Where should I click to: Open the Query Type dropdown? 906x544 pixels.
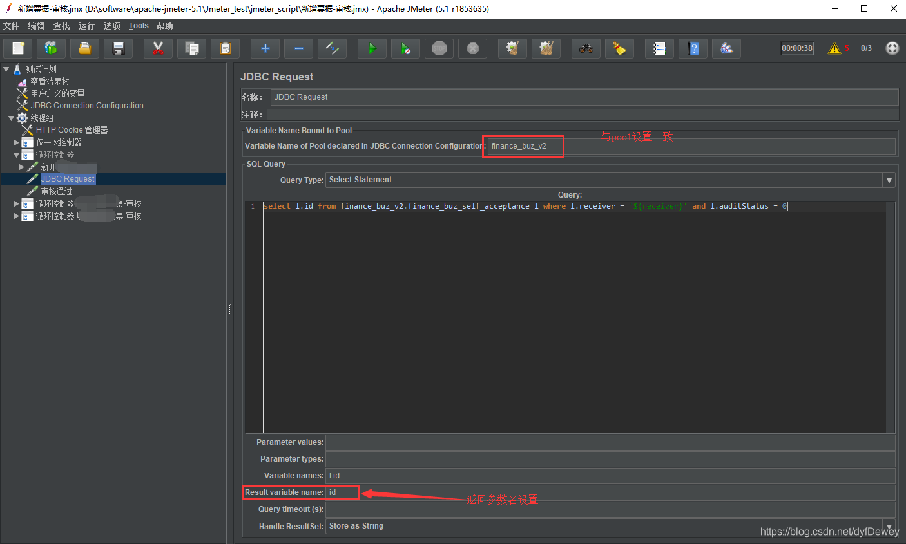(889, 180)
